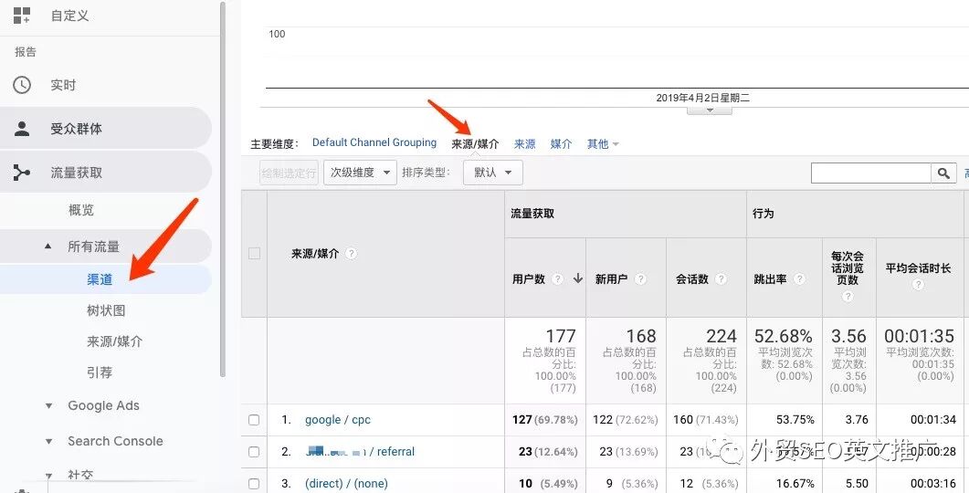This screenshot has width=969, height=493.
Task: Sort by 会话数 column header
Action: [x=692, y=279]
